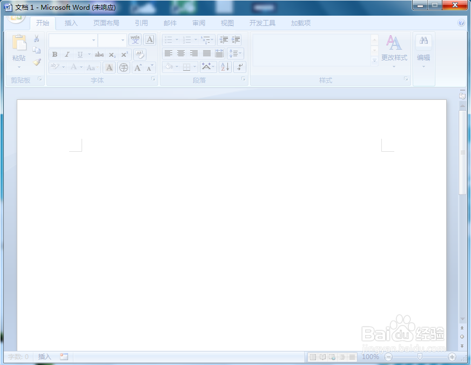
Task: Click the Grow Font icon
Action: pos(138,67)
